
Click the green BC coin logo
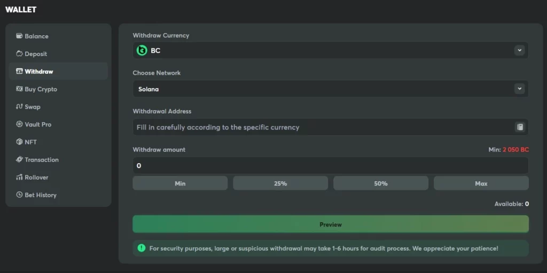pos(142,51)
